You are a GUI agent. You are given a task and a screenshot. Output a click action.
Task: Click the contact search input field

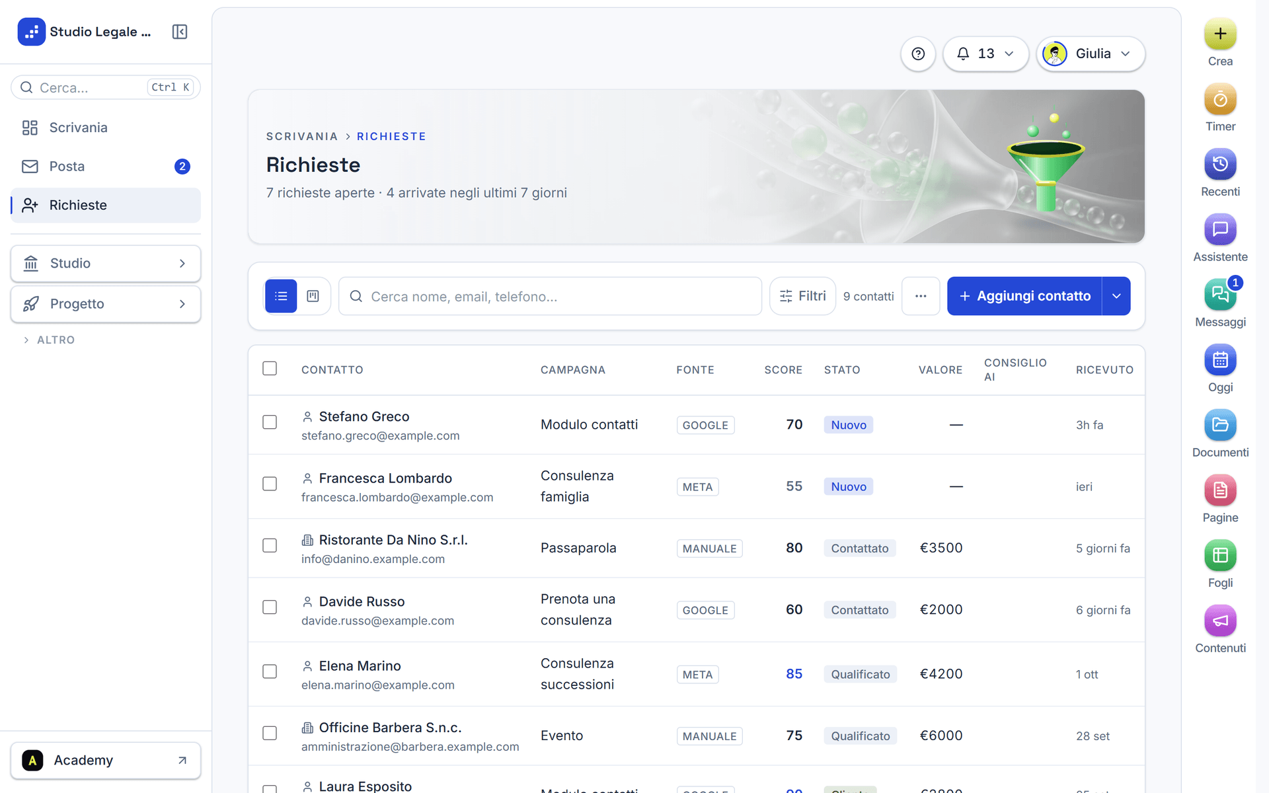[x=550, y=296]
